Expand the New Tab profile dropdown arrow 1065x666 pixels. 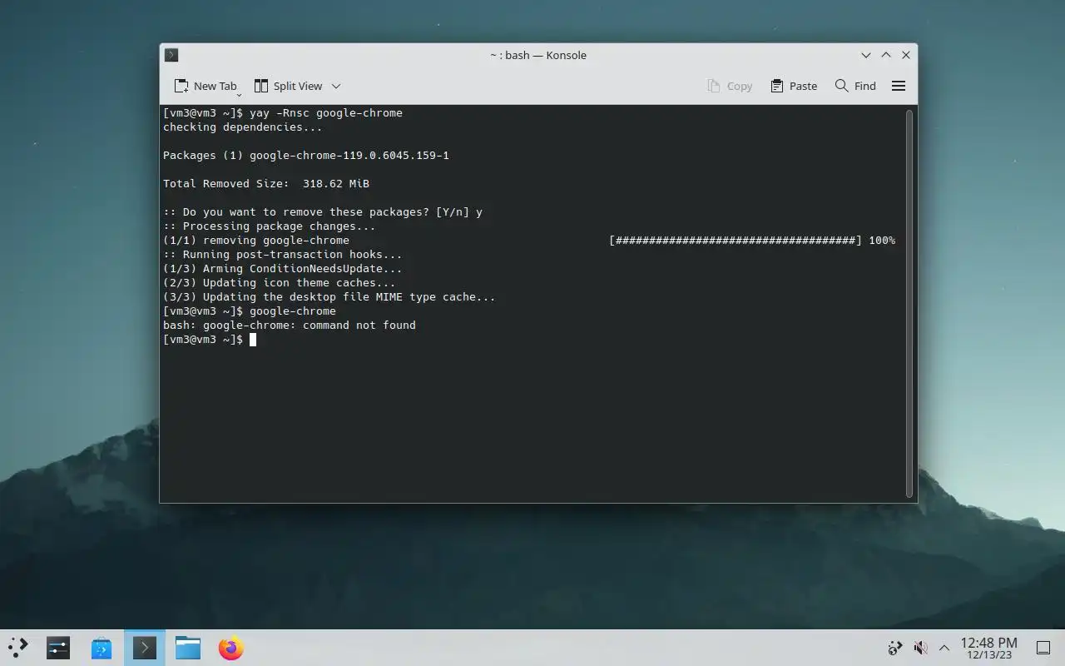coord(239,94)
